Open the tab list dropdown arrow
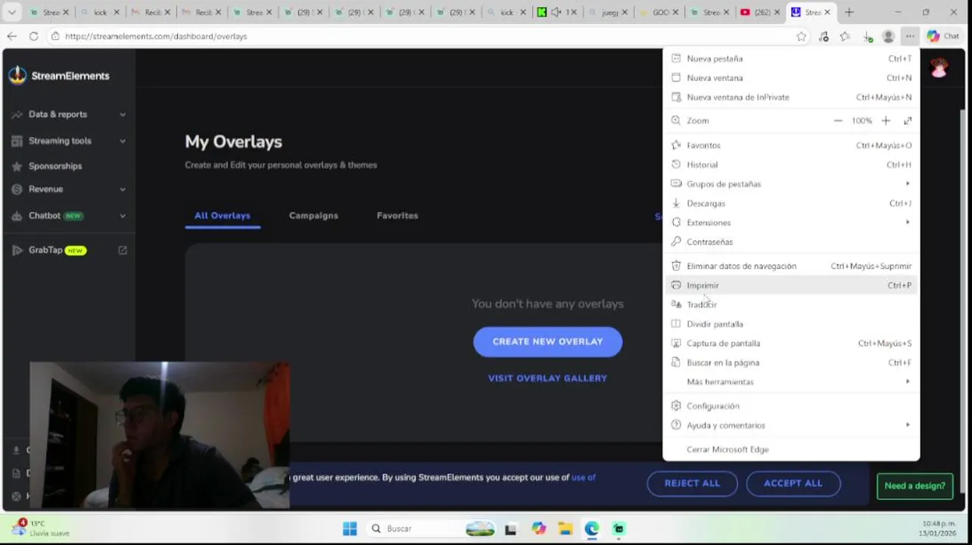972x545 pixels. [x=11, y=12]
